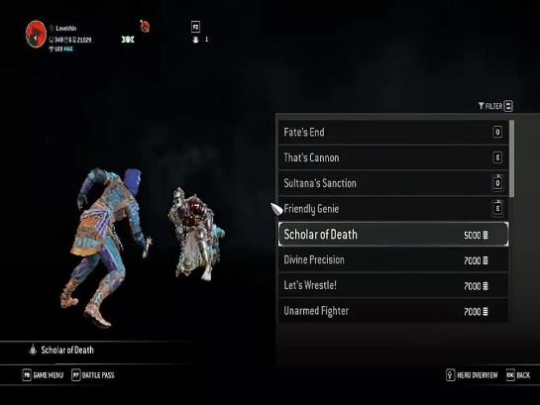The height and width of the screenshot is (405, 540).
Task: Click the green faction war icon
Action: tap(128, 40)
